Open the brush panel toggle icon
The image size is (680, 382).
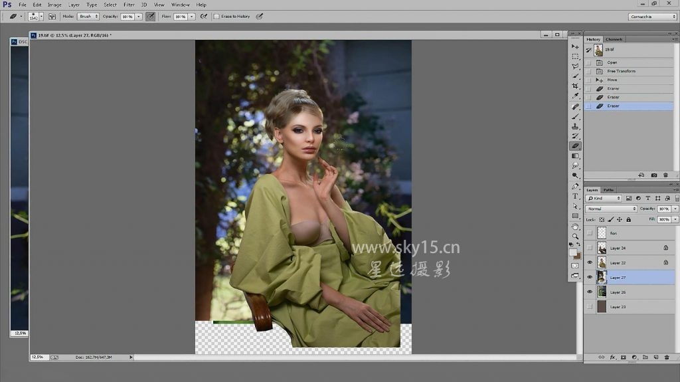[52, 17]
